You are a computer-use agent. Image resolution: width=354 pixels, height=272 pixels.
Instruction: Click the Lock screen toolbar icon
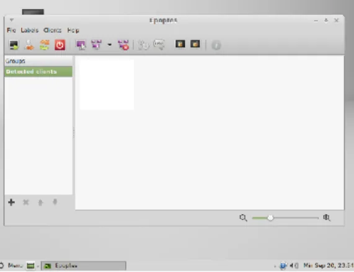click(180, 43)
